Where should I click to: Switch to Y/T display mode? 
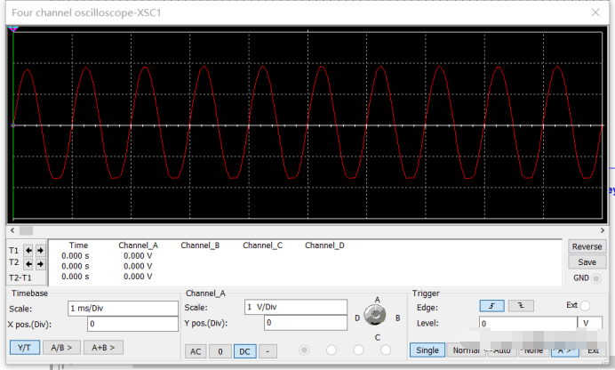pyautogui.click(x=25, y=348)
